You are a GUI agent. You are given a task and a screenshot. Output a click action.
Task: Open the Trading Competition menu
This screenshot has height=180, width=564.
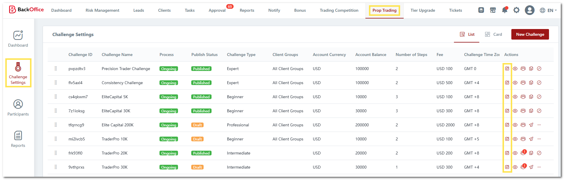click(339, 10)
